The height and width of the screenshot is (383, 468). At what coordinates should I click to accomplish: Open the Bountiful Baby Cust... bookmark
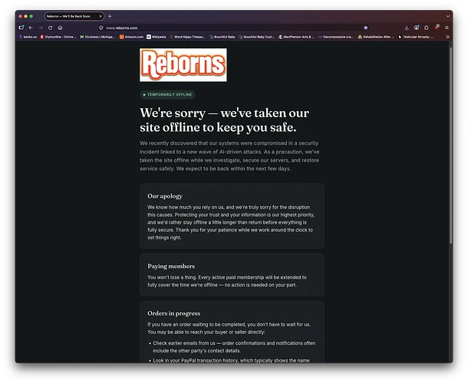pos(256,37)
